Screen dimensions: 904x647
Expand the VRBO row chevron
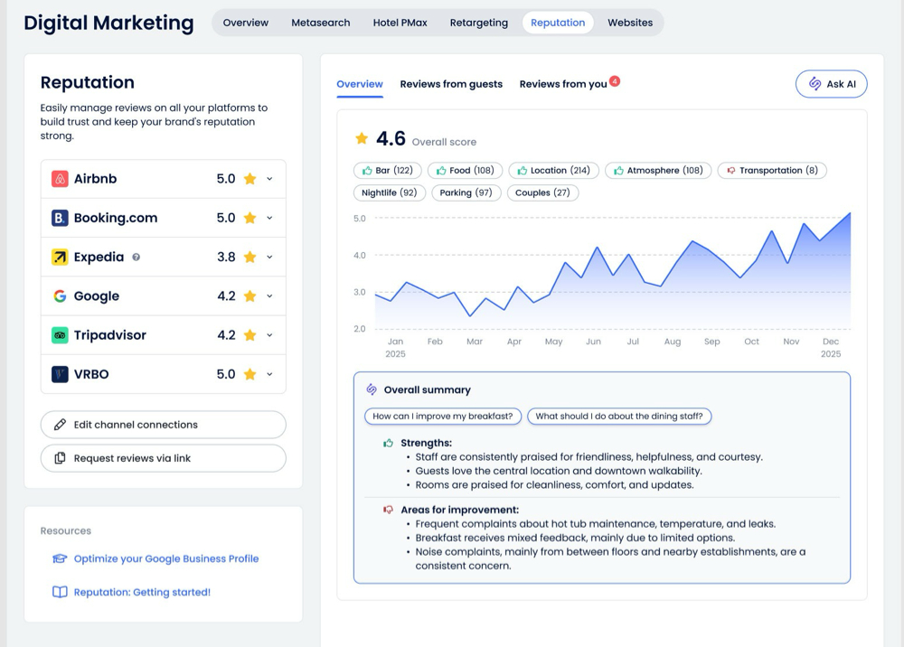[269, 374]
